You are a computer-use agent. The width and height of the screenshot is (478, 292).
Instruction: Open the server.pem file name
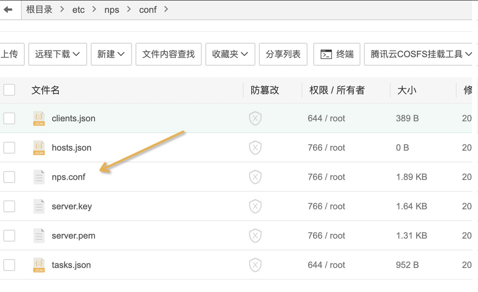pos(73,236)
